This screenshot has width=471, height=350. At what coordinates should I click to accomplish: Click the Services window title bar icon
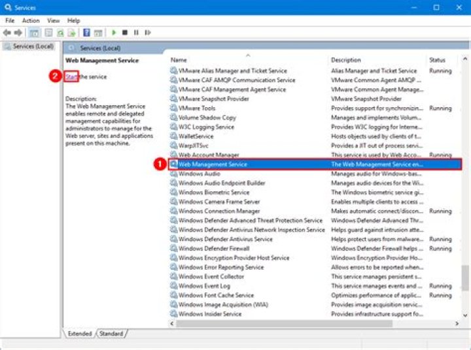coord(8,7)
